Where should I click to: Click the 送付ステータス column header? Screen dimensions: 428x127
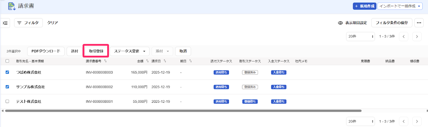221,61
